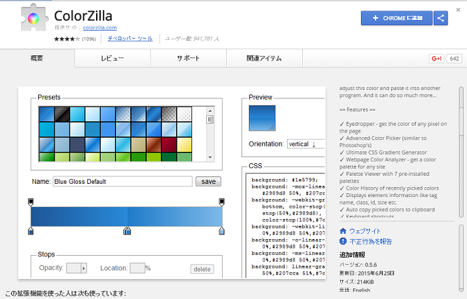Click the save button next to Name

pyautogui.click(x=208, y=181)
